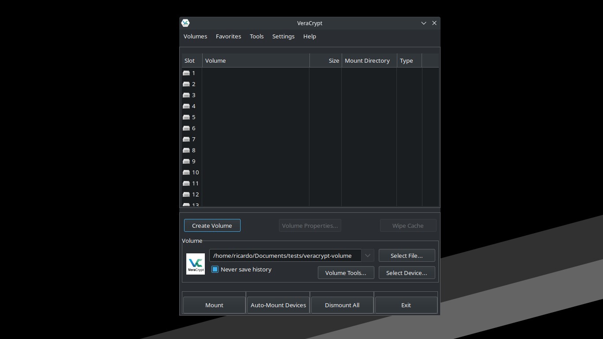Click the Volume Properties... button
The image size is (603, 339).
pyautogui.click(x=310, y=226)
